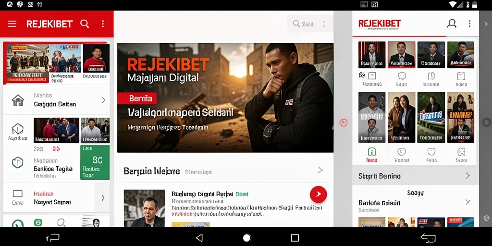Tap the rotate icon at right of navigation bar

point(428,237)
